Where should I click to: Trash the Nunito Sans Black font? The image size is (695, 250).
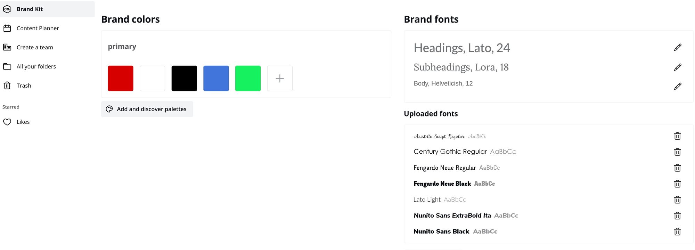pyautogui.click(x=677, y=232)
